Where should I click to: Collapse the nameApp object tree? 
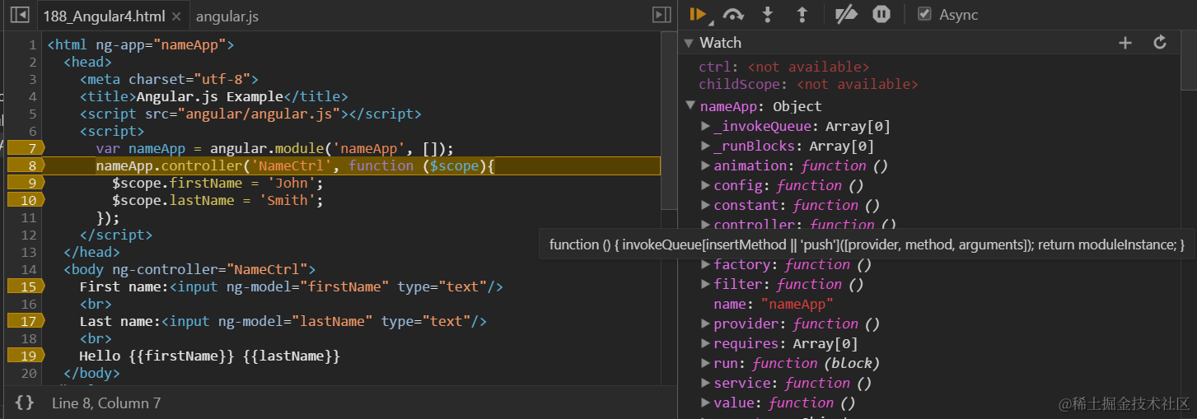[x=690, y=105]
